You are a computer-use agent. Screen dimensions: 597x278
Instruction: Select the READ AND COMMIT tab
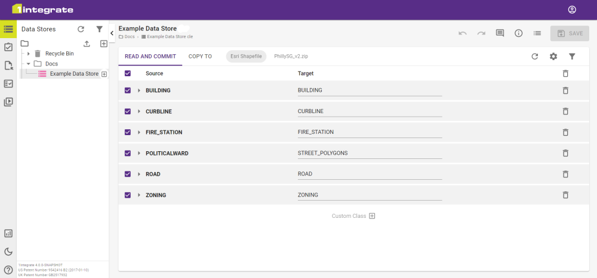click(150, 57)
